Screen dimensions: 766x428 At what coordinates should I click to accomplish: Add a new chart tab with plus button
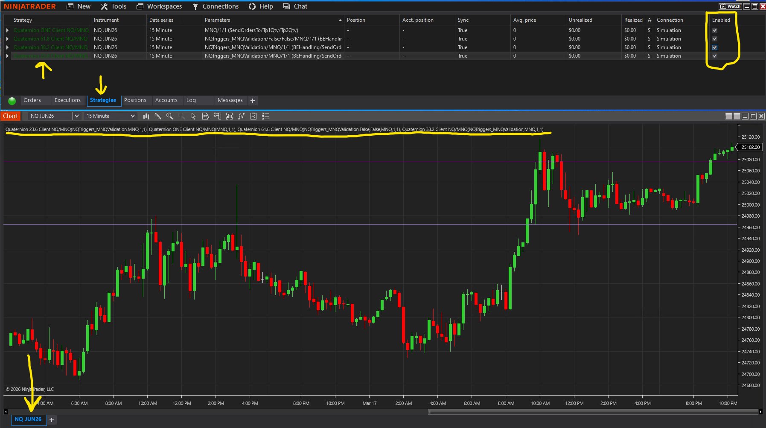tap(52, 420)
